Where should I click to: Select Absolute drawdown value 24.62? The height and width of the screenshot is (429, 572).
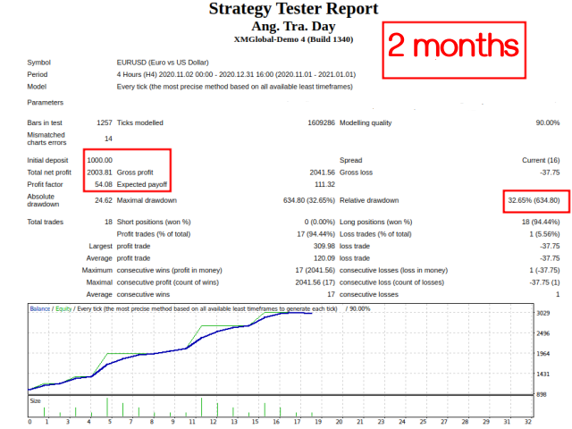click(104, 200)
